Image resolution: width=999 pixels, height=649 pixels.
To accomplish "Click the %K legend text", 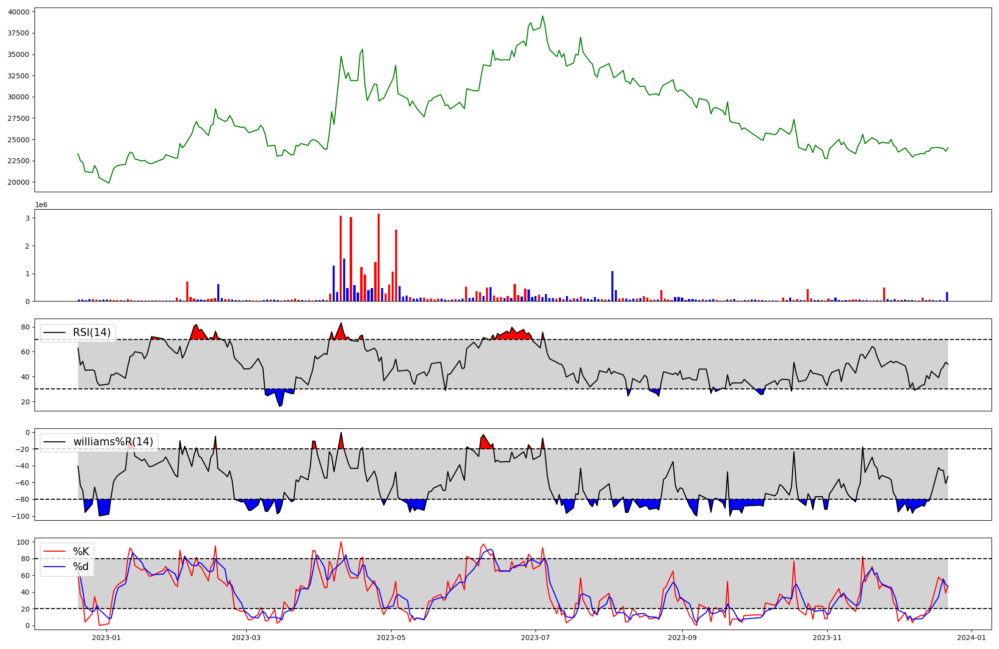I will coord(81,552).
